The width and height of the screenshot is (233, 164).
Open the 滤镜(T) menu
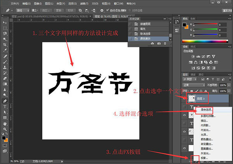tap(84, 4)
